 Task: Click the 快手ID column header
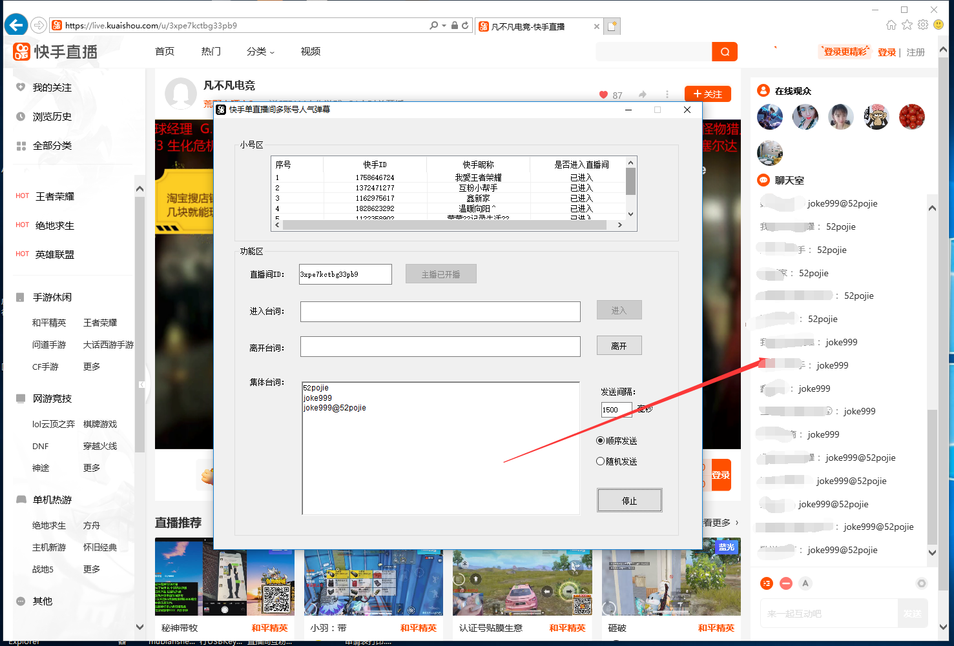(x=375, y=165)
